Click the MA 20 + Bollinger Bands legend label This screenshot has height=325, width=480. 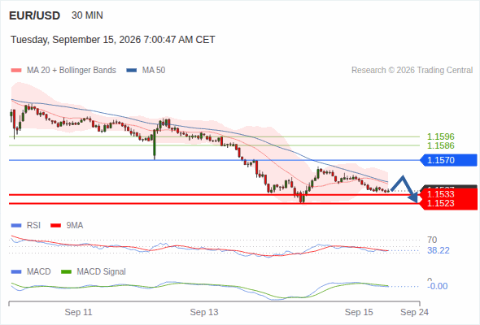point(72,71)
